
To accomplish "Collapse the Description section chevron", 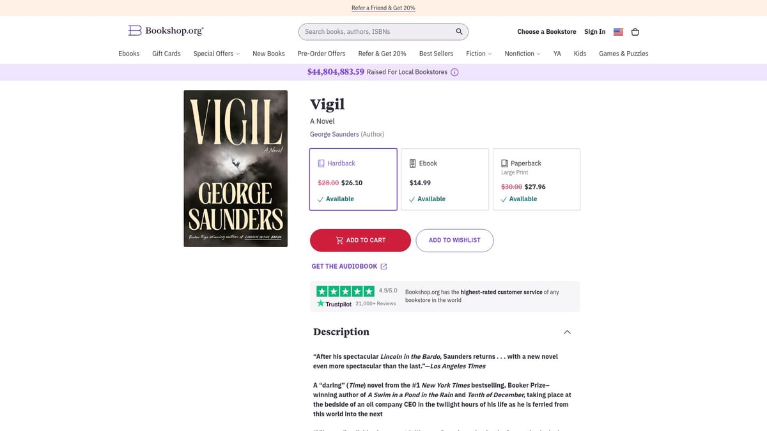I will point(567,331).
